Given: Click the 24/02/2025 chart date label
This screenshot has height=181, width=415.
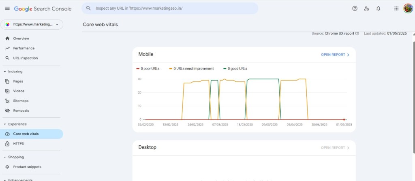Looking at the screenshot, I should 195,125.
